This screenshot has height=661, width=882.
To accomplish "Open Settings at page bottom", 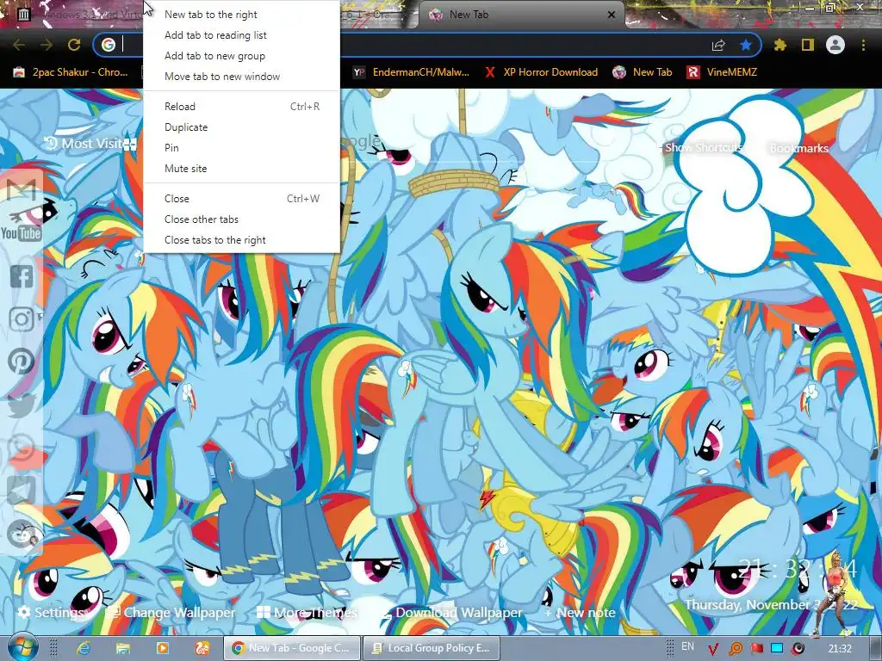I will 49,612.
